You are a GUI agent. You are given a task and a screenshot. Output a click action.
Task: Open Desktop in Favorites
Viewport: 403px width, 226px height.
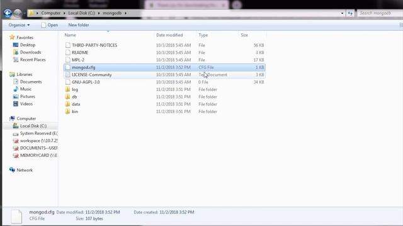[x=28, y=45]
